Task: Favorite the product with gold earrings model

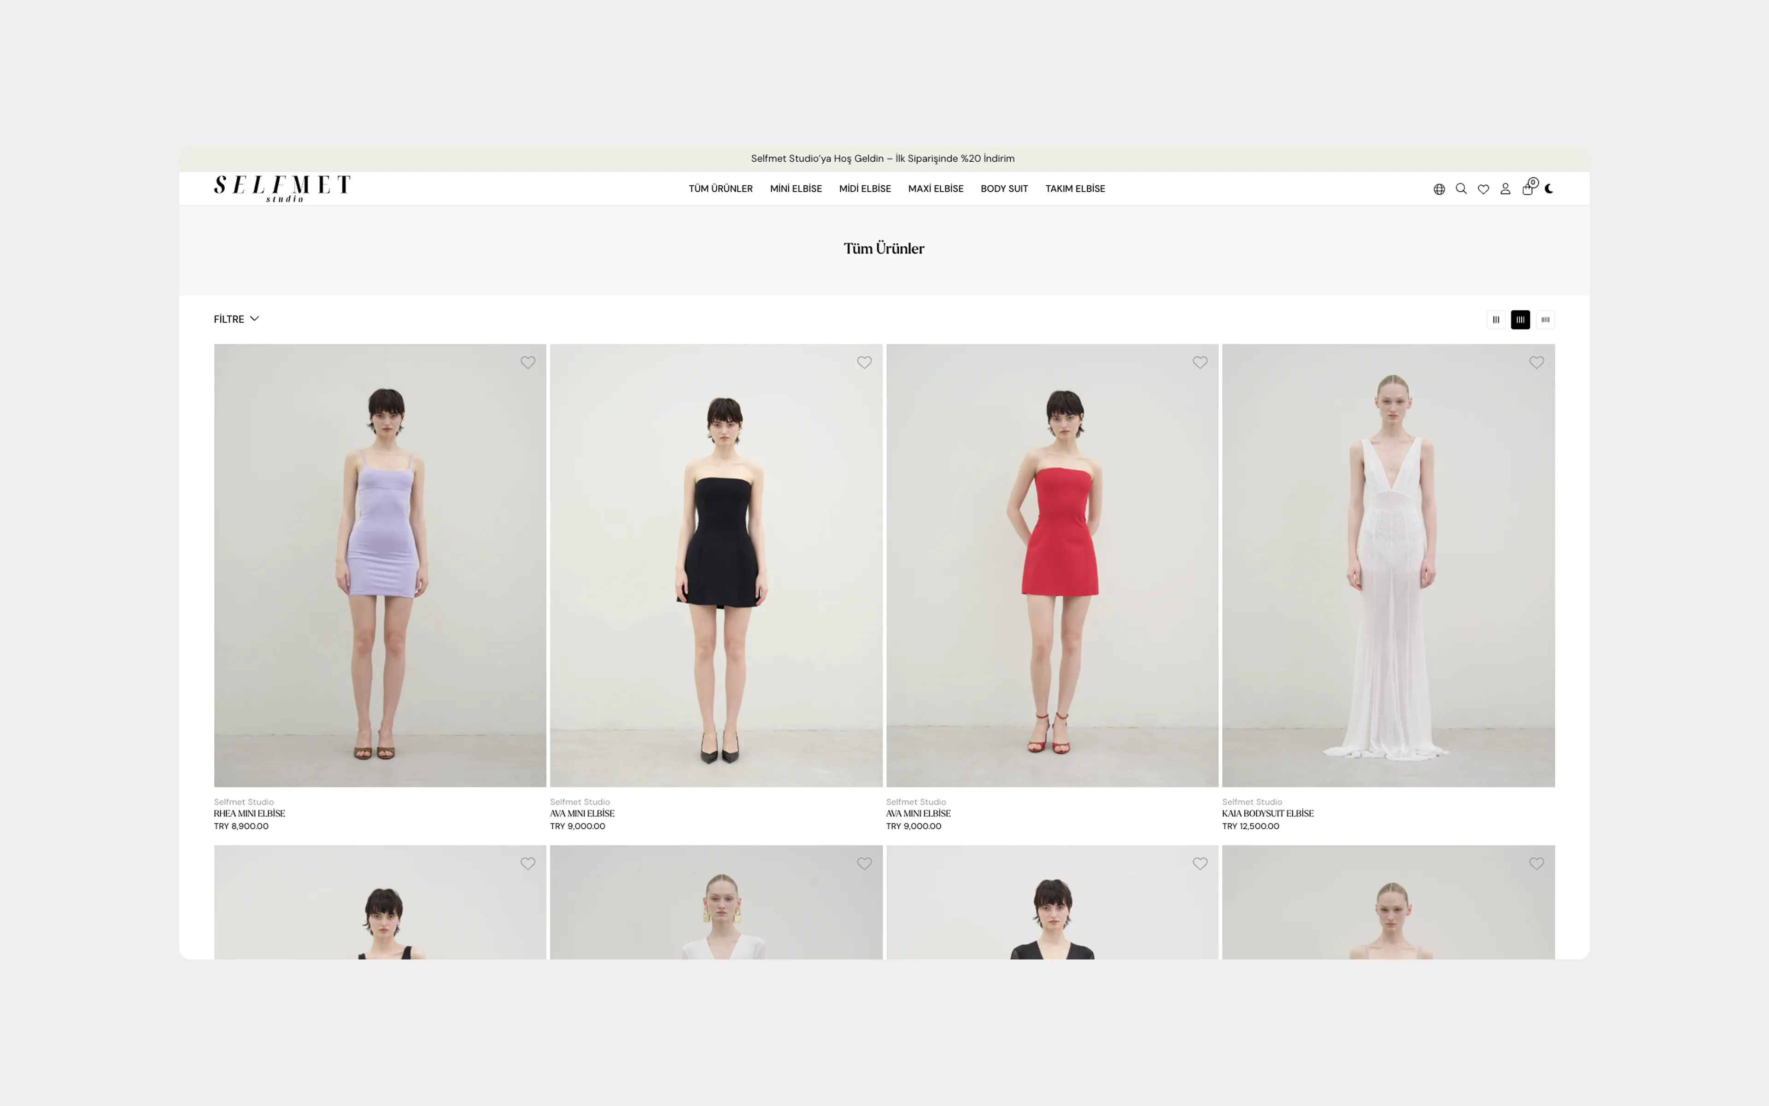Action: coord(864,864)
